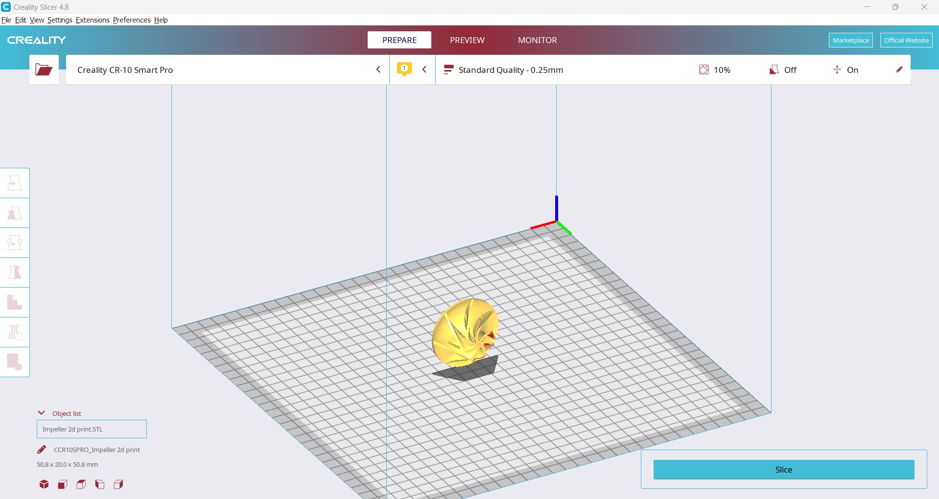Select the Support Blocker tool
The image size is (939, 499).
point(15,332)
